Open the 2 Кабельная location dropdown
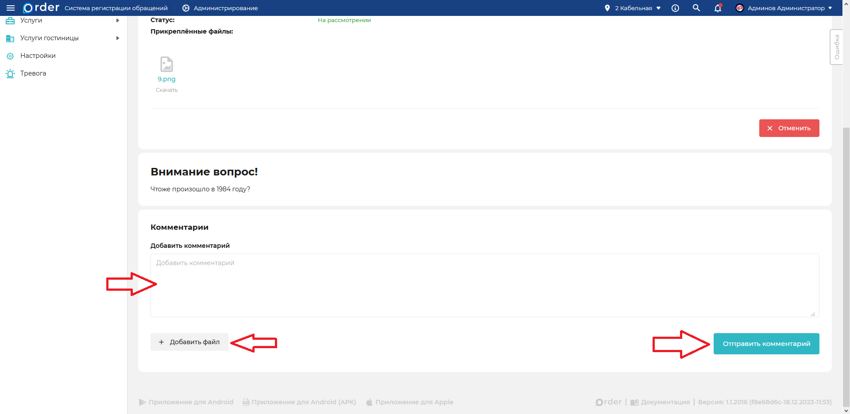 pos(633,8)
